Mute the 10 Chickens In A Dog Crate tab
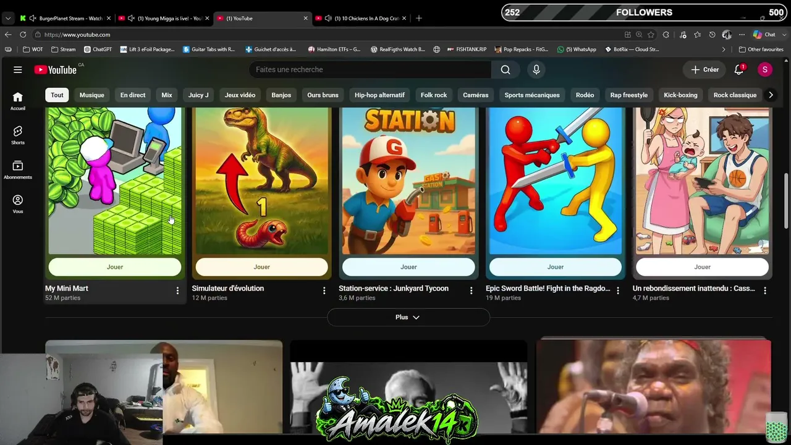This screenshot has width=791, height=445. (328, 19)
